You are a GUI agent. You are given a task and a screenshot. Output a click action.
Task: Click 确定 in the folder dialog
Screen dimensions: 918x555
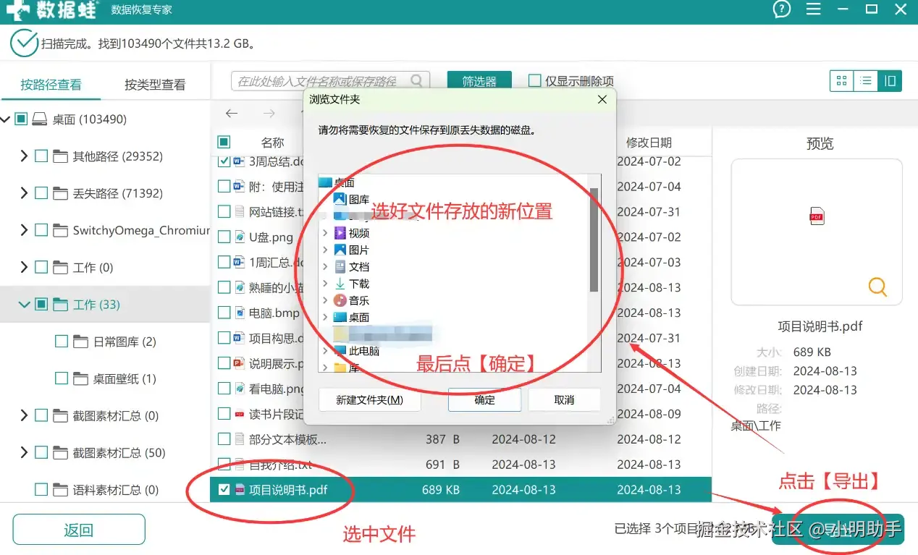485,399
